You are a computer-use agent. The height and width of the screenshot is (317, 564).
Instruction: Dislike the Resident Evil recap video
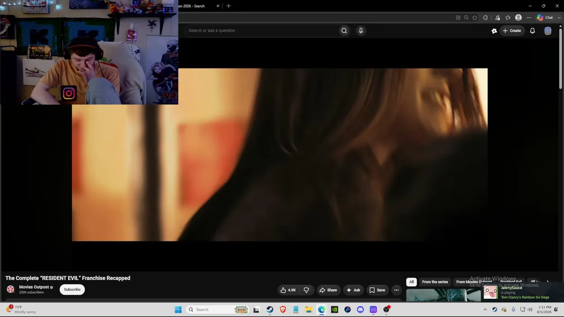(306, 290)
